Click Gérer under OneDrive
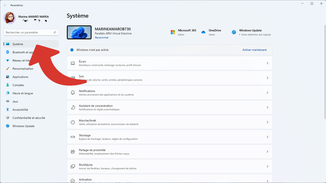This screenshot has width=326, height=183. [212, 35]
